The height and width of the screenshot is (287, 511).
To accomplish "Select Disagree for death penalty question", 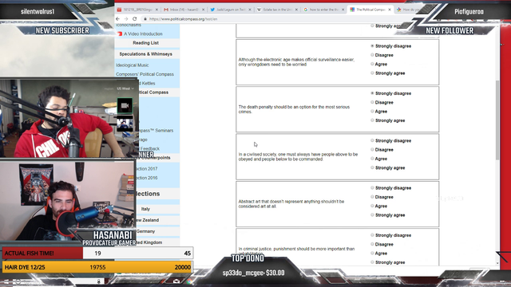I will (x=372, y=102).
